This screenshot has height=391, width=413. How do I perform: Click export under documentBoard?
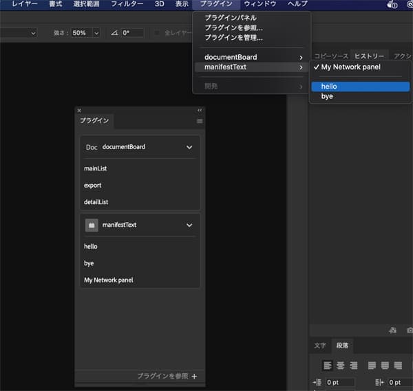(93, 186)
